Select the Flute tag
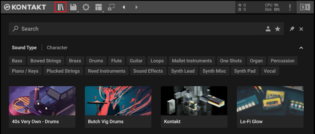 point(116,61)
